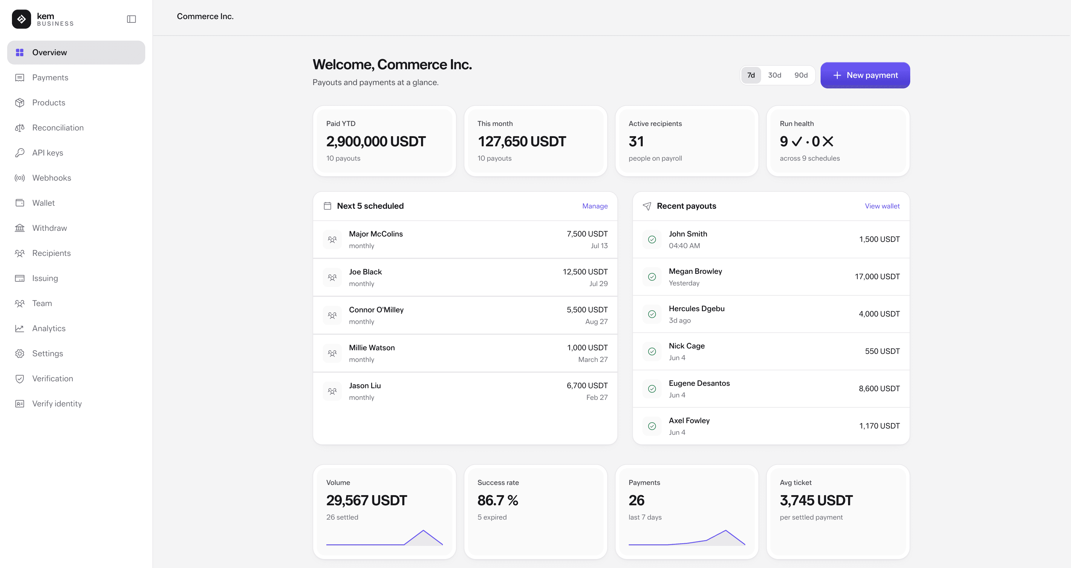Click the API keys key icon

click(19, 153)
